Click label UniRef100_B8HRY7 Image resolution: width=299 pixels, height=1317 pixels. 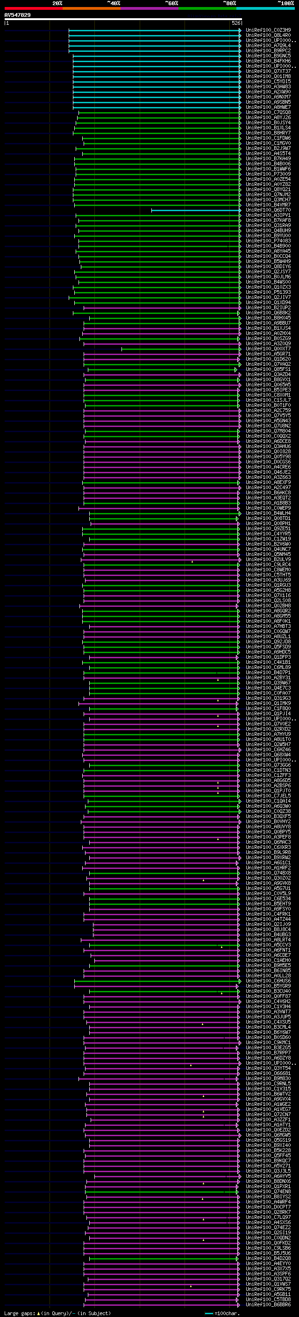click(268, 133)
